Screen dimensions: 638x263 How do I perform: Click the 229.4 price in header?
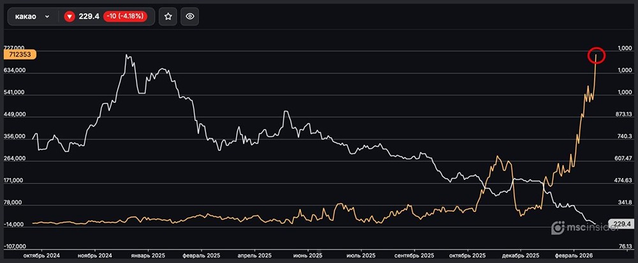(x=88, y=17)
